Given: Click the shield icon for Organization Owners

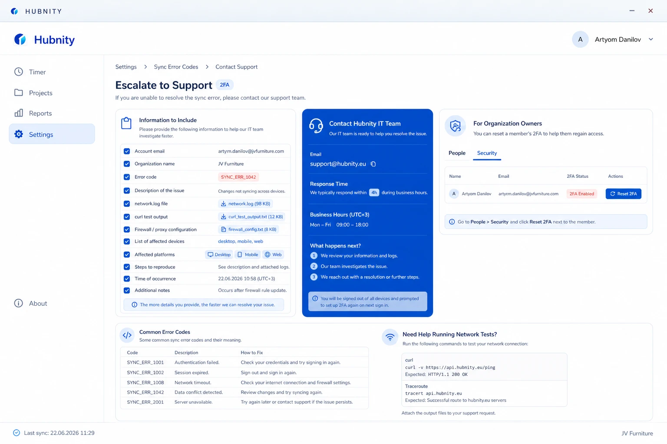Looking at the screenshot, I should (x=455, y=126).
